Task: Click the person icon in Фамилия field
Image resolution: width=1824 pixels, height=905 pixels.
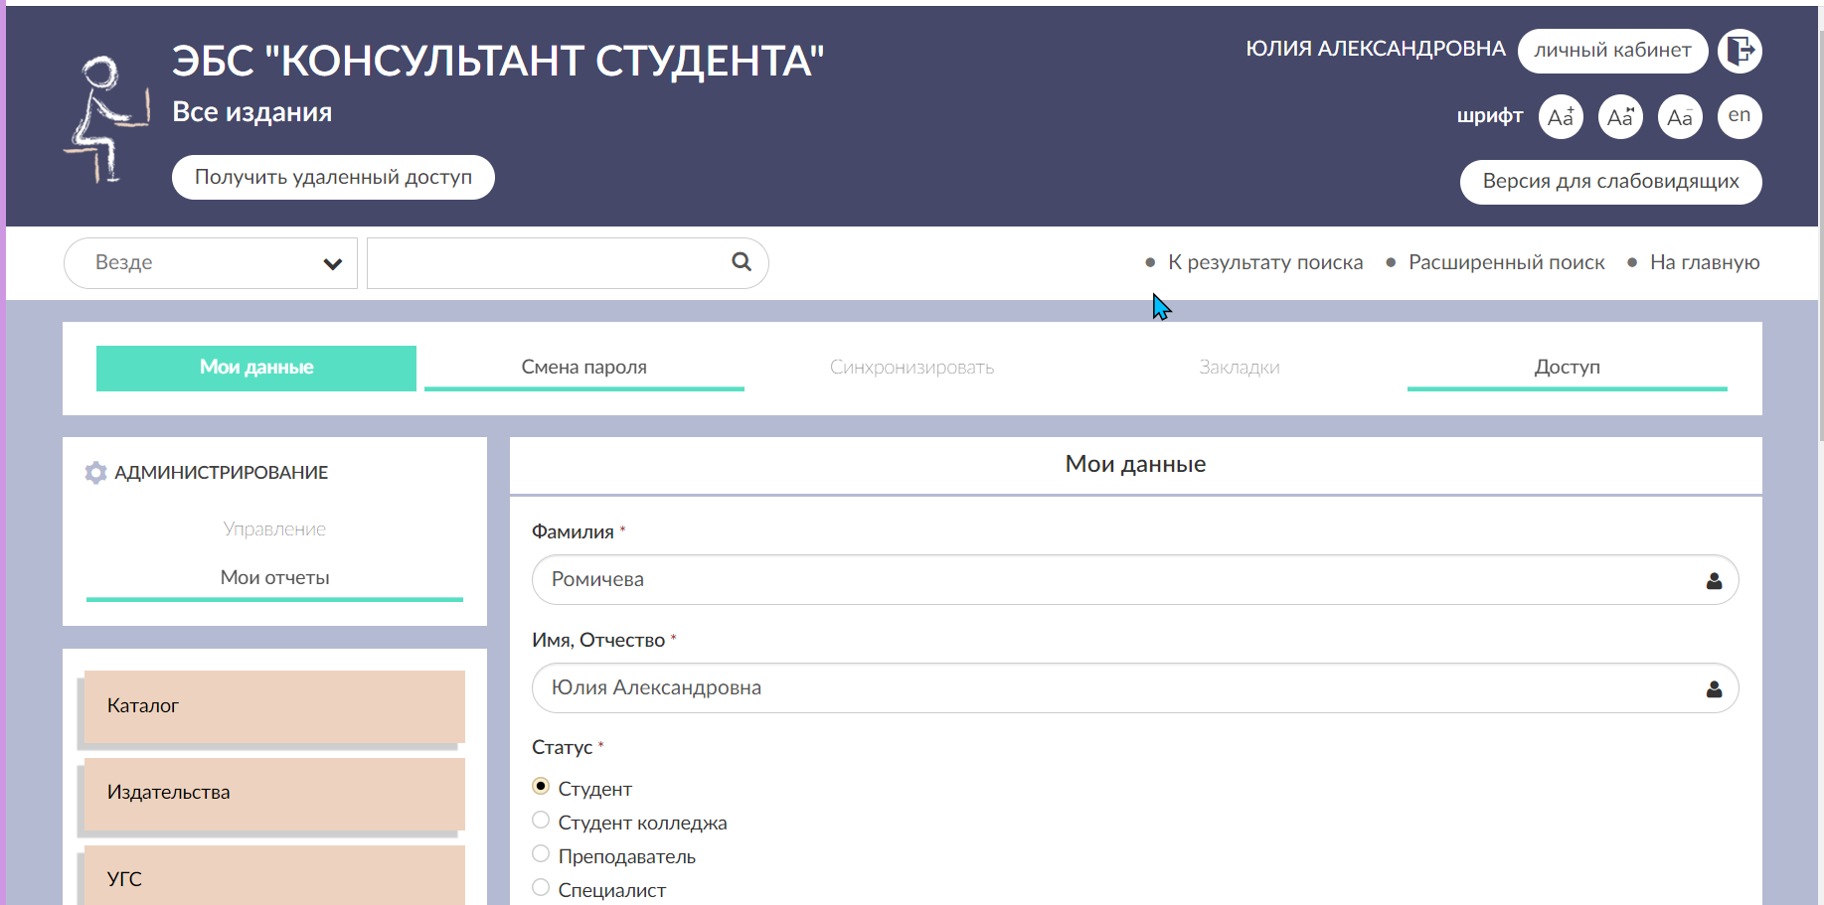Action: [1714, 581]
